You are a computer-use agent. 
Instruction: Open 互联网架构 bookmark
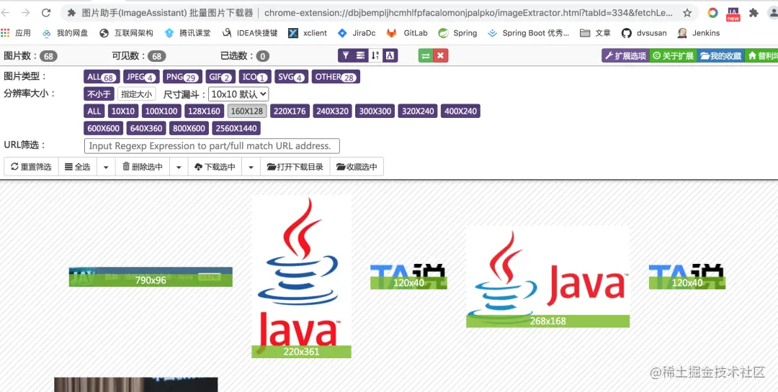coord(127,33)
